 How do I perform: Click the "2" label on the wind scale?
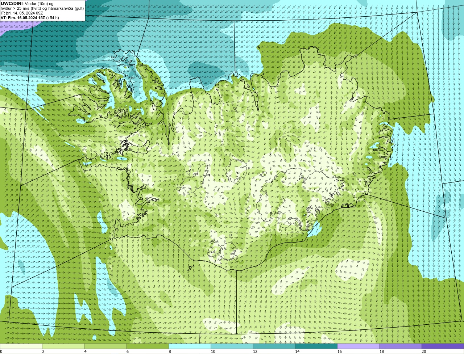point(43,351)
